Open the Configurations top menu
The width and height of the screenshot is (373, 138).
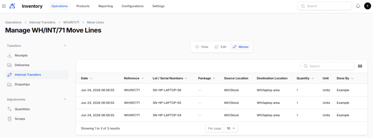(x=133, y=6)
